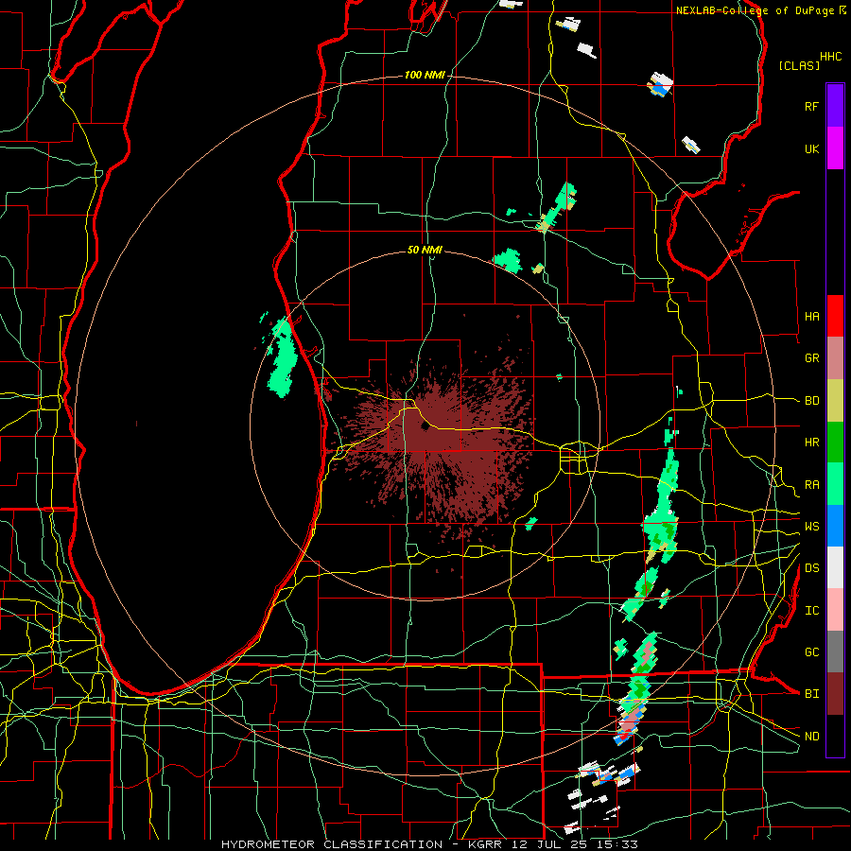Viewport: 851px width, 851px height.
Task: Click the 'BI' legend label
Action: (x=811, y=694)
